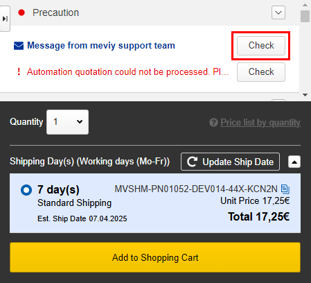Collapse the side panel with arrow-bar icon

point(5,19)
